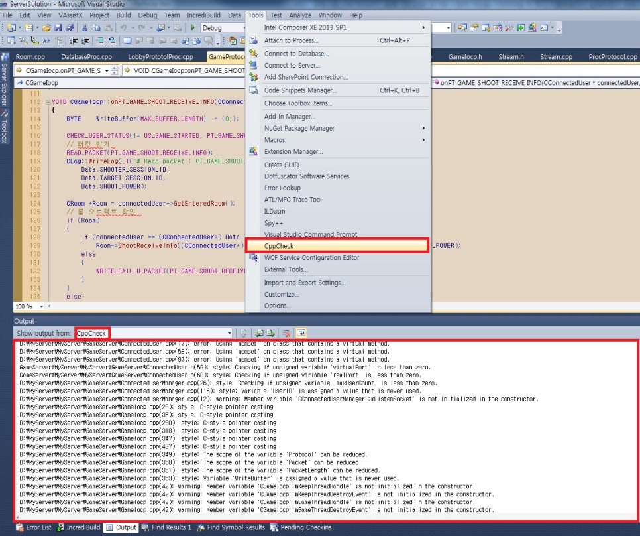The width and height of the screenshot is (640, 536).
Task: Switch to the Stream.h tab
Action: click(x=511, y=57)
